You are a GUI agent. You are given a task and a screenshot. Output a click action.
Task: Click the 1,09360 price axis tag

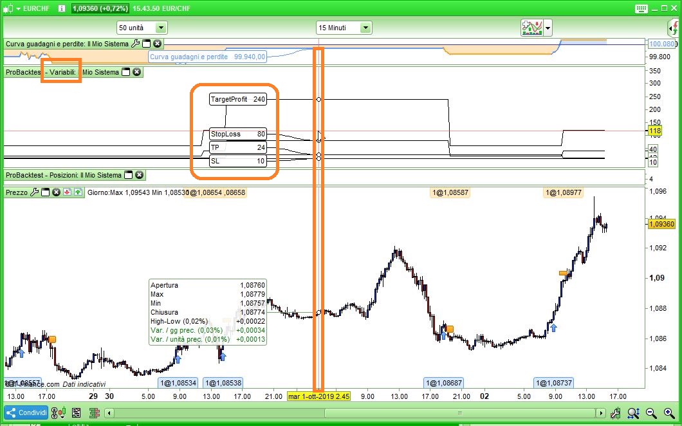tap(661, 224)
